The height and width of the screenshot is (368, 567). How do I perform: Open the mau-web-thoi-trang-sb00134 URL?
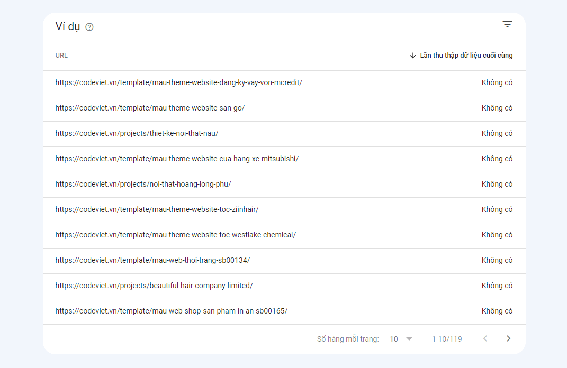coord(152,261)
